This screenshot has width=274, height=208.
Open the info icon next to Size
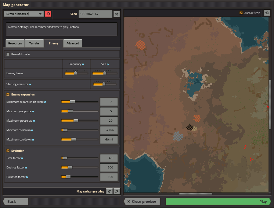click(x=108, y=64)
